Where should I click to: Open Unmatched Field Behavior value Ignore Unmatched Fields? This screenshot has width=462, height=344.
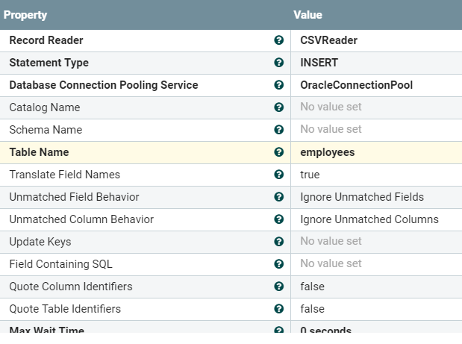click(362, 197)
